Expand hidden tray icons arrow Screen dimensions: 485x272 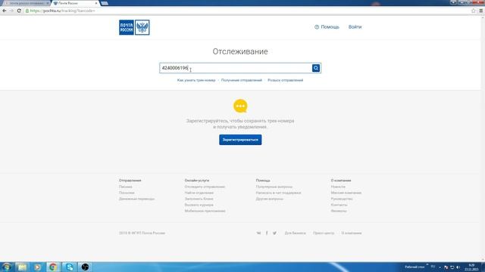click(x=440, y=267)
